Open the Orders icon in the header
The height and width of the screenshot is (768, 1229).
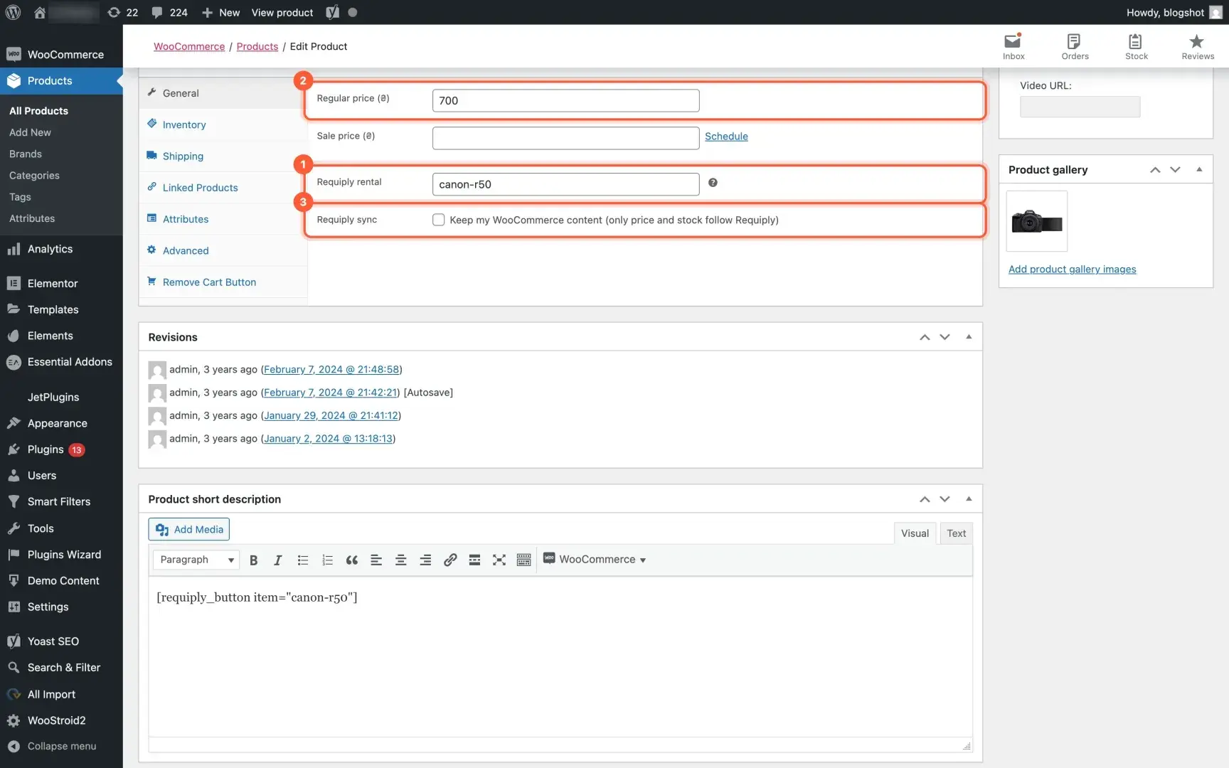tap(1075, 46)
